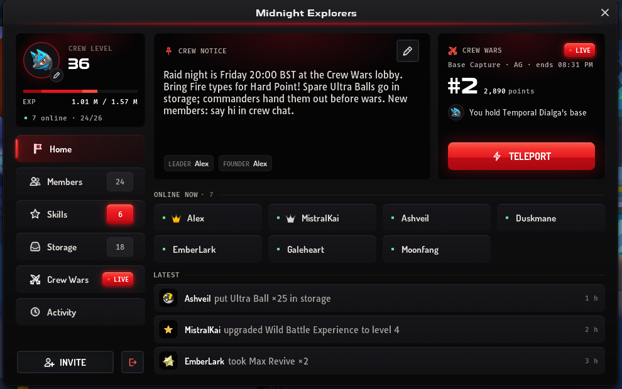The image size is (622, 389).
Task: Open the Activity tab
Action: 80,312
